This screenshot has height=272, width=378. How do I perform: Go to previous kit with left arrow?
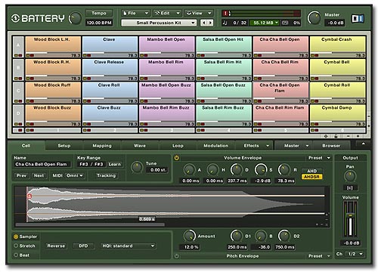(204, 23)
